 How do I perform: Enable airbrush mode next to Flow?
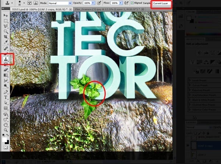tap(126, 3)
